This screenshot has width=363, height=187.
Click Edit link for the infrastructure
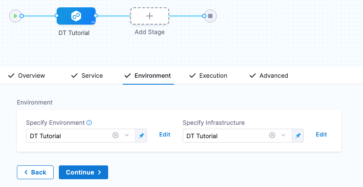tap(321, 135)
